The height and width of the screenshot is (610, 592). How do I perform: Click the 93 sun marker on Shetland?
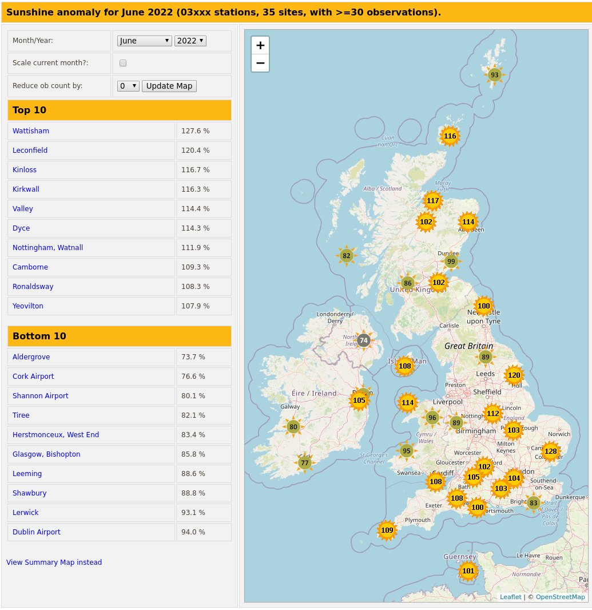pyautogui.click(x=494, y=75)
